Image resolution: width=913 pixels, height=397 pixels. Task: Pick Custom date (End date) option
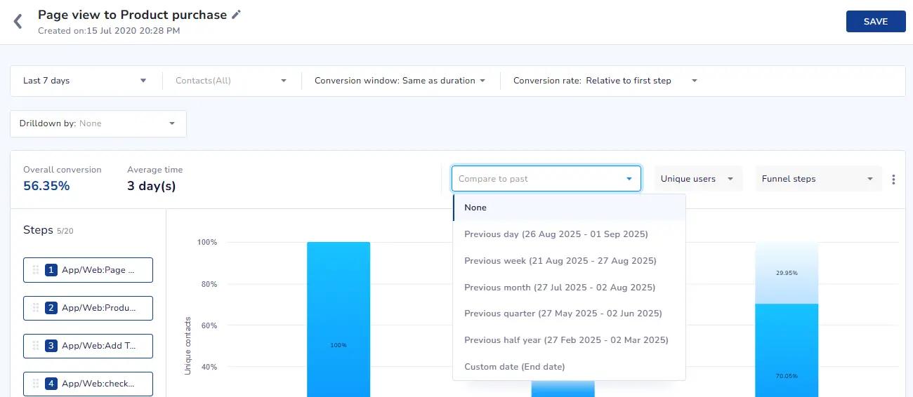[514, 367]
